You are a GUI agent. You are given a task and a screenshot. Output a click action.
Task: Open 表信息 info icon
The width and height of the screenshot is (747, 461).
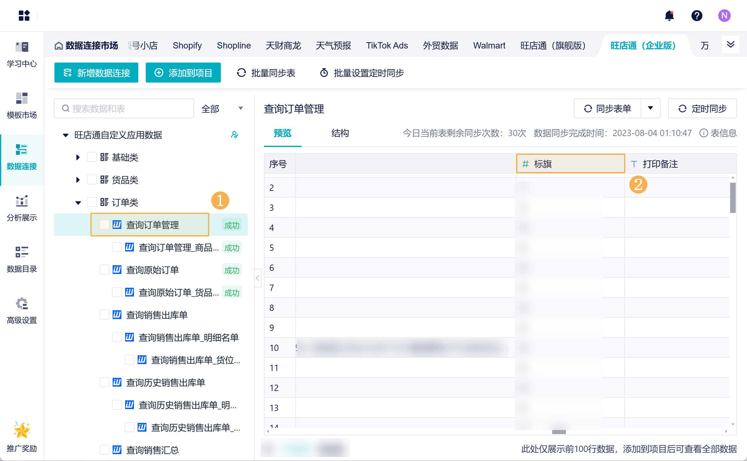pyautogui.click(x=704, y=133)
